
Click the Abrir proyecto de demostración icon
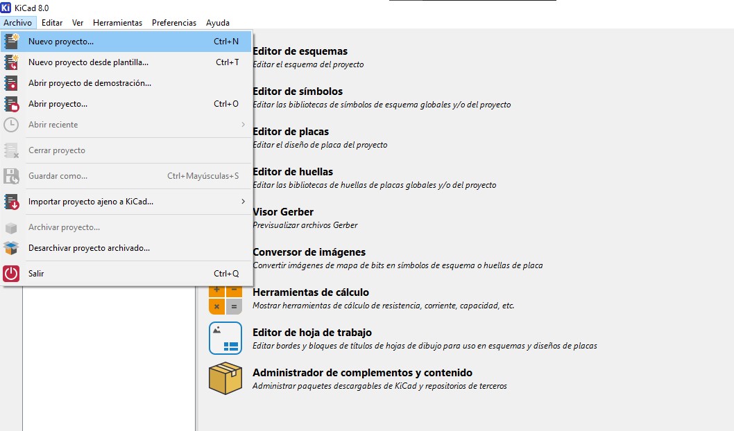click(11, 82)
